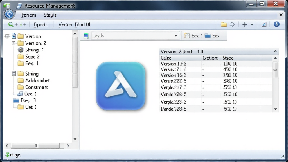Select the root Version folder in tree
Image resolution: width=288 pixels, height=162 pixels.
33,36
